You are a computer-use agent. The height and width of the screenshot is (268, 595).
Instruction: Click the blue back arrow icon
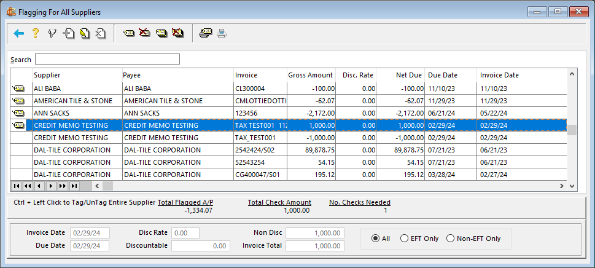coord(18,34)
